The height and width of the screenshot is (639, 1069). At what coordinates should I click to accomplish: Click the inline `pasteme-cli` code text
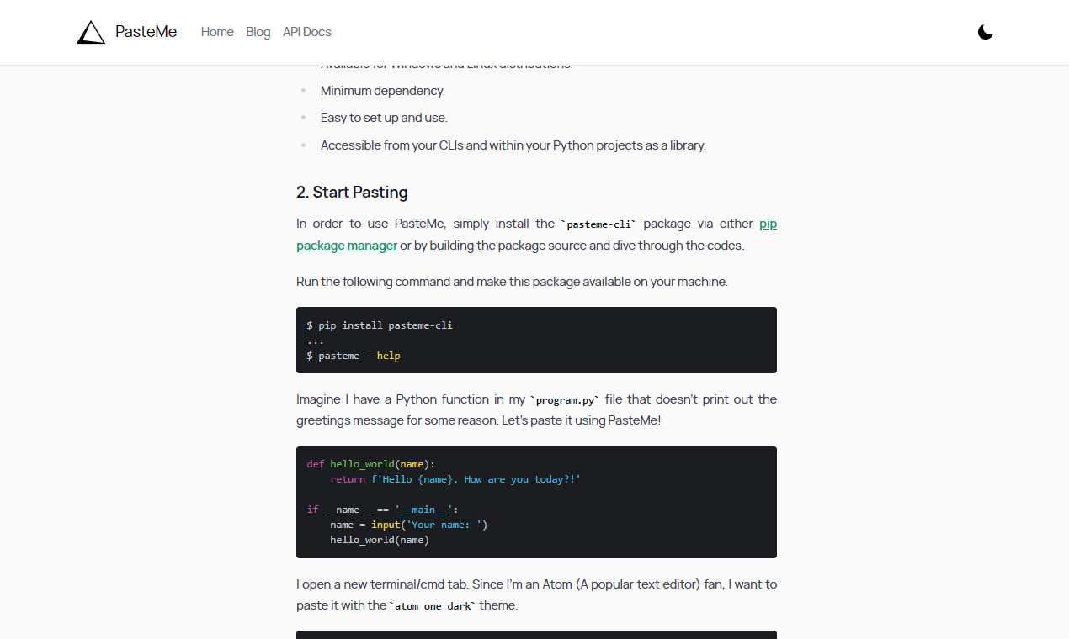click(598, 224)
